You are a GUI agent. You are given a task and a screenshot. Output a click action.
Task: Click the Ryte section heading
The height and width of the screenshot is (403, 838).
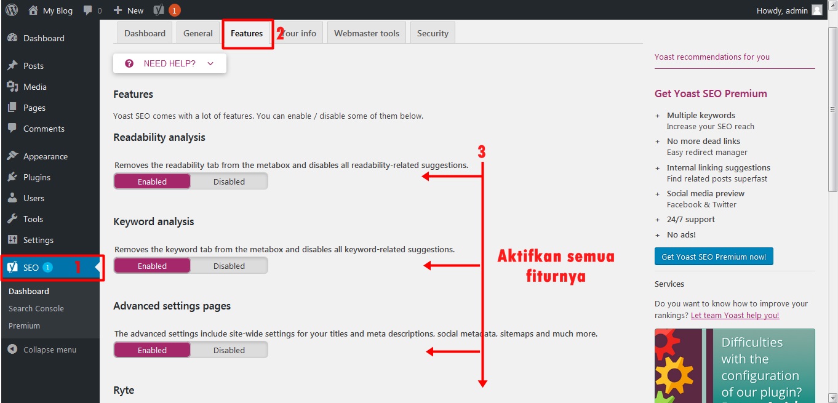tap(124, 390)
